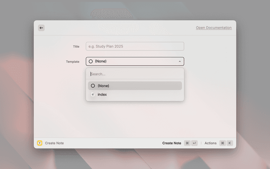Screen dimensions: 270x169
Task: Focus the Title input field
Action: (x=135, y=46)
